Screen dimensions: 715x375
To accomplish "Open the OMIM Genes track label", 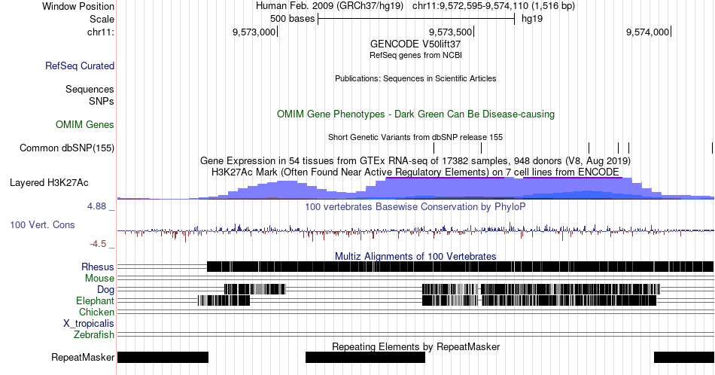I will (85, 124).
